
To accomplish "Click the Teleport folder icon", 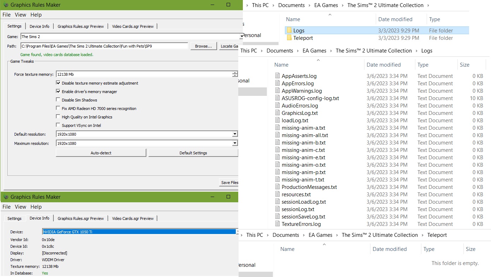I will [x=289, y=38].
